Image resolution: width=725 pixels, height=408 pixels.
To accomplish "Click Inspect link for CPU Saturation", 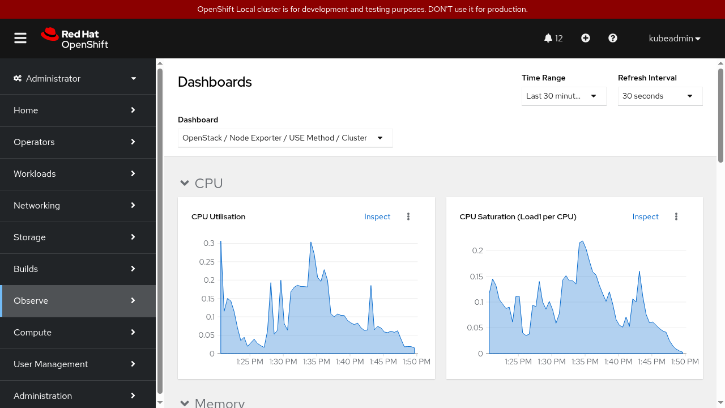I will pos(645,216).
